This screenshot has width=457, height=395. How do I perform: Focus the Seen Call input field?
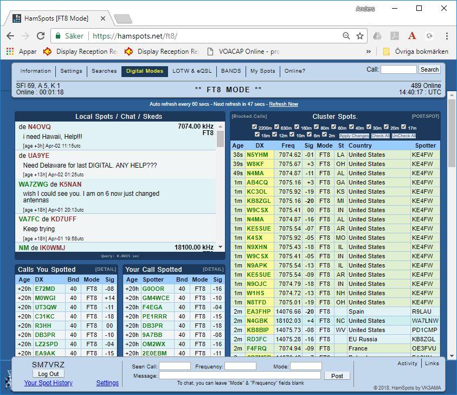point(175,366)
